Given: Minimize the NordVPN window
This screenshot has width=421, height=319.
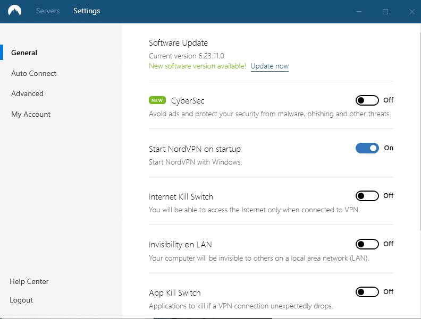Looking at the screenshot, I should click(x=359, y=12).
